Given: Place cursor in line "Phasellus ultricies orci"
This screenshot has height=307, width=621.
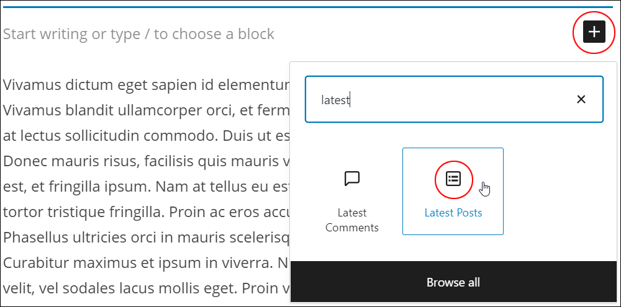Looking at the screenshot, I should click(146, 238).
